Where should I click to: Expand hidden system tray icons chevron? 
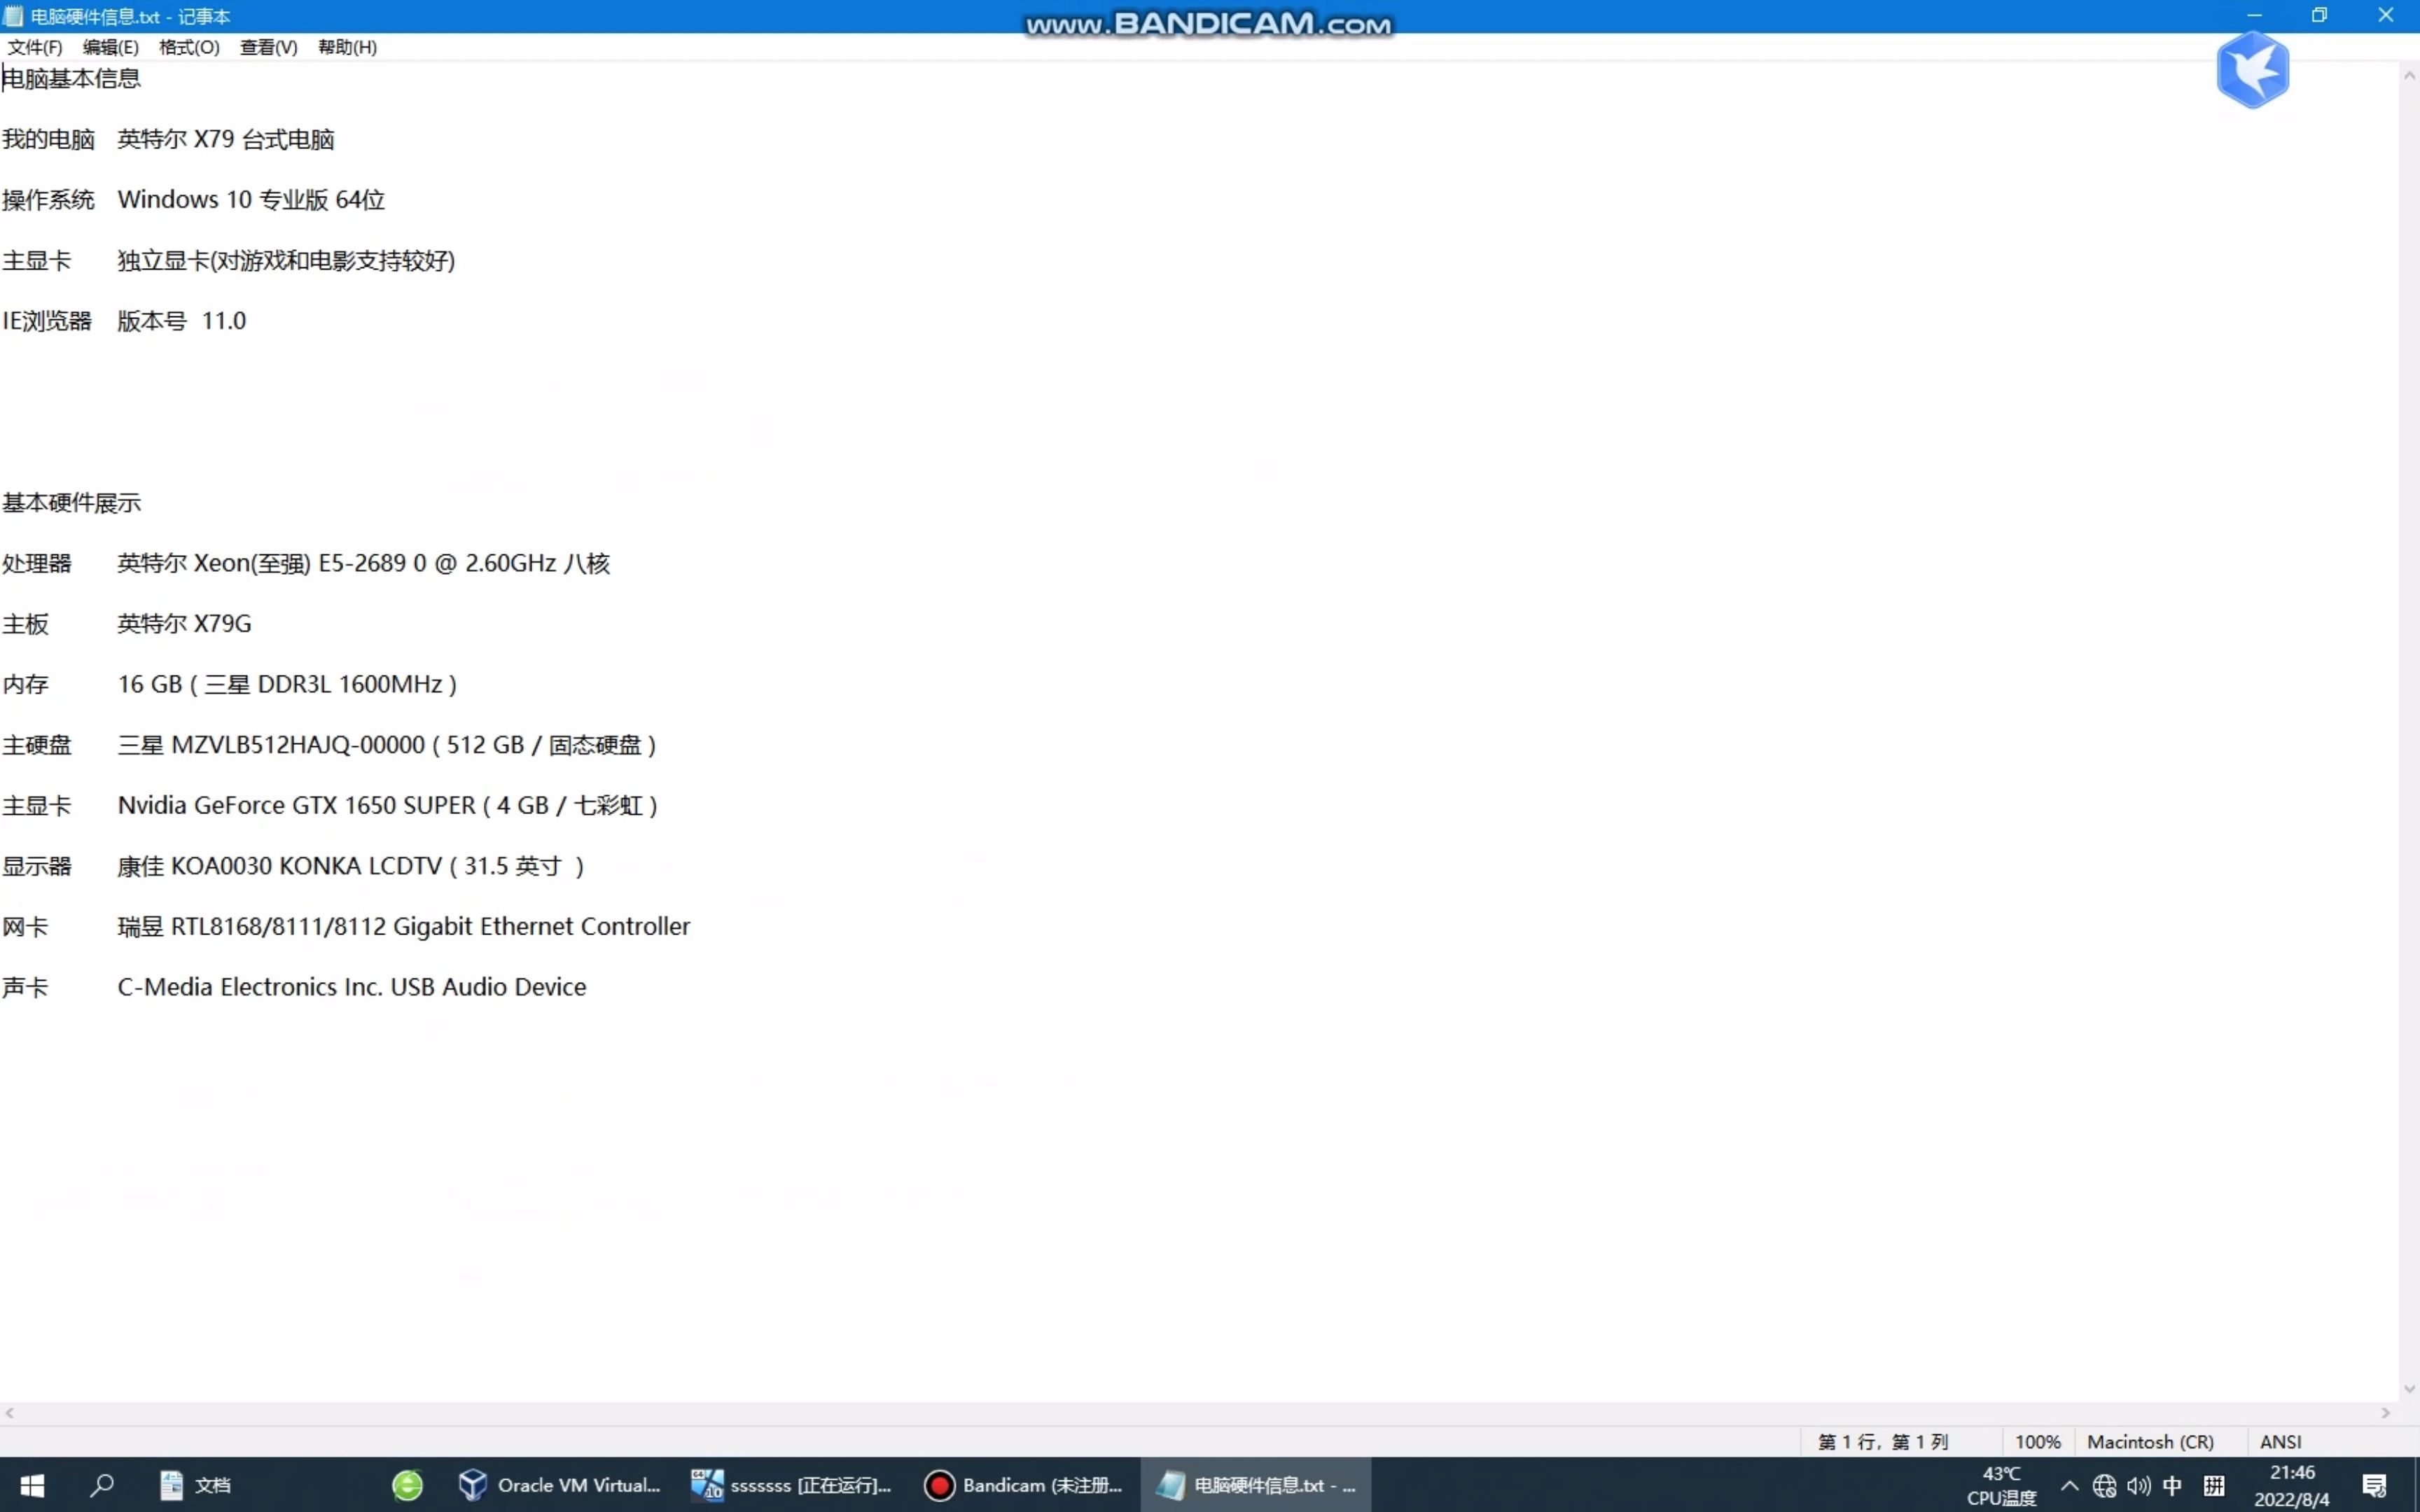point(2069,1485)
